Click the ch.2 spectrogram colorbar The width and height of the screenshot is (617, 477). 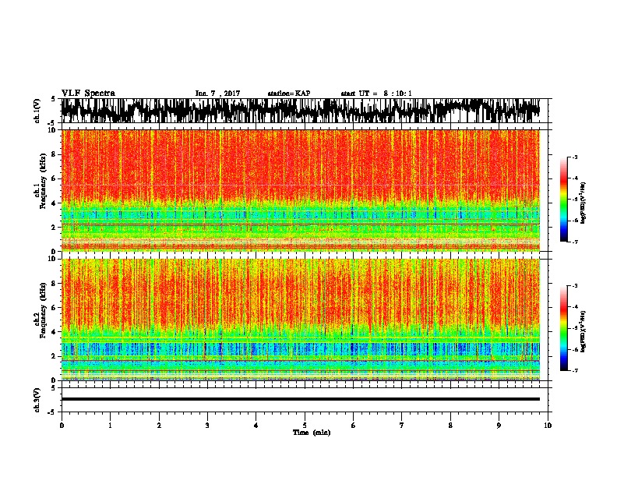564,328
